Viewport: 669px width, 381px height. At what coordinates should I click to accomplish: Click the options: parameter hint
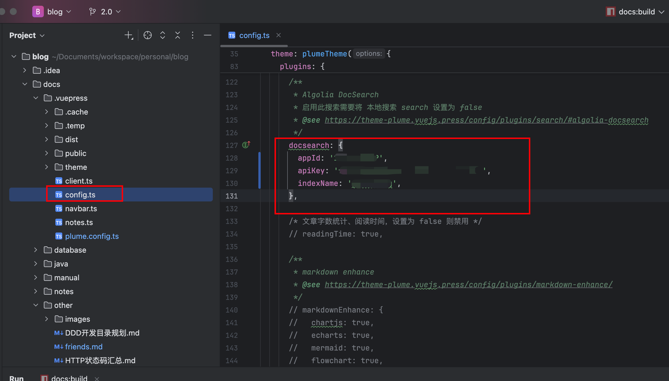369,54
